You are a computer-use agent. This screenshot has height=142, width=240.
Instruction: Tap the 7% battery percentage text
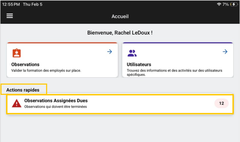pos(225,4)
